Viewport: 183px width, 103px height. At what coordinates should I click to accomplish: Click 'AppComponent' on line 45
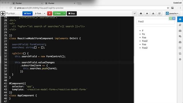(26, 95)
